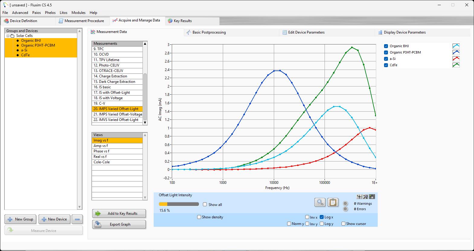Select the Cole-Cole view
The height and width of the screenshot is (251, 474).
117,162
